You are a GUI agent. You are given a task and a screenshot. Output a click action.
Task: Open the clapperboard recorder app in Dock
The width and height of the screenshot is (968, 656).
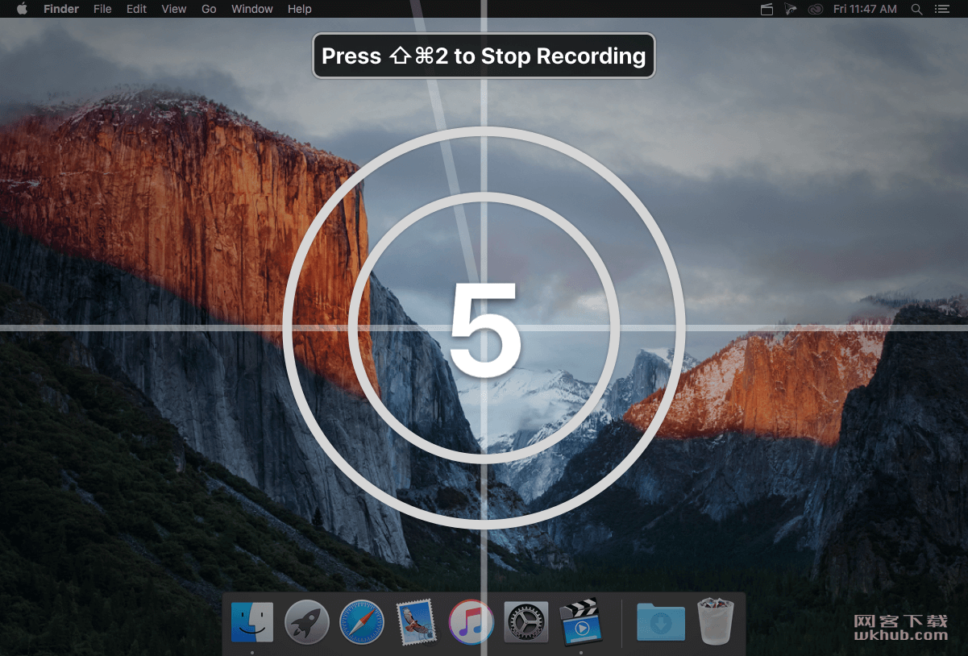point(581,621)
